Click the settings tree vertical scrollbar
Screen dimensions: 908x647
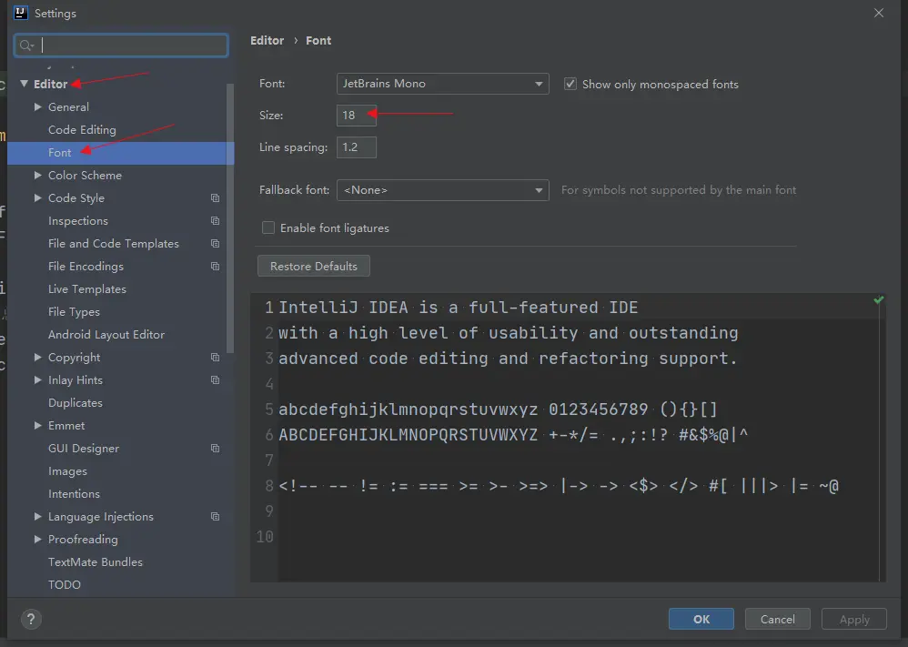tap(230, 217)
